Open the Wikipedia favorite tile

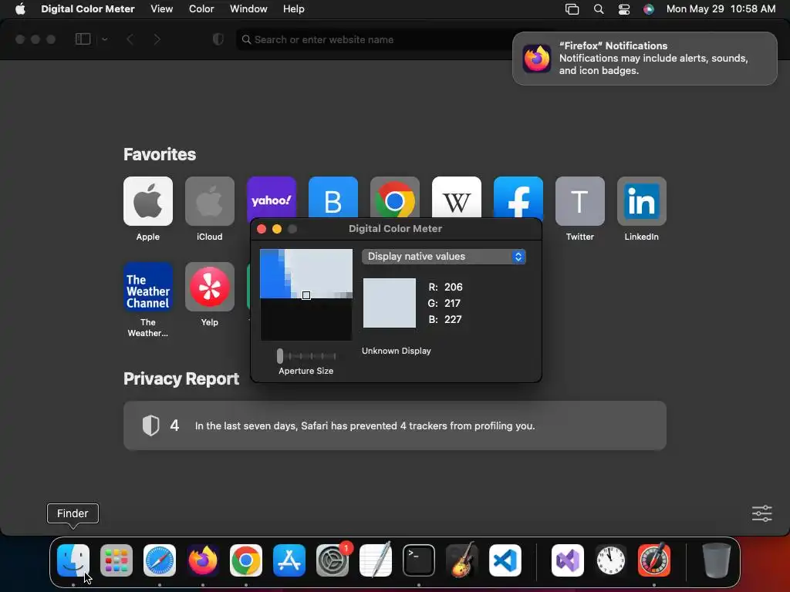click(457, 197)
